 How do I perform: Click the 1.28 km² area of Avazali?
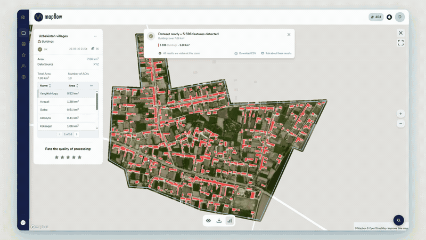73,102
